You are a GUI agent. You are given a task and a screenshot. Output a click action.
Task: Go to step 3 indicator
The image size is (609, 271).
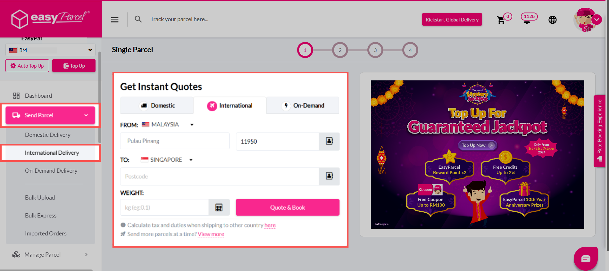(x=375, y=50)
